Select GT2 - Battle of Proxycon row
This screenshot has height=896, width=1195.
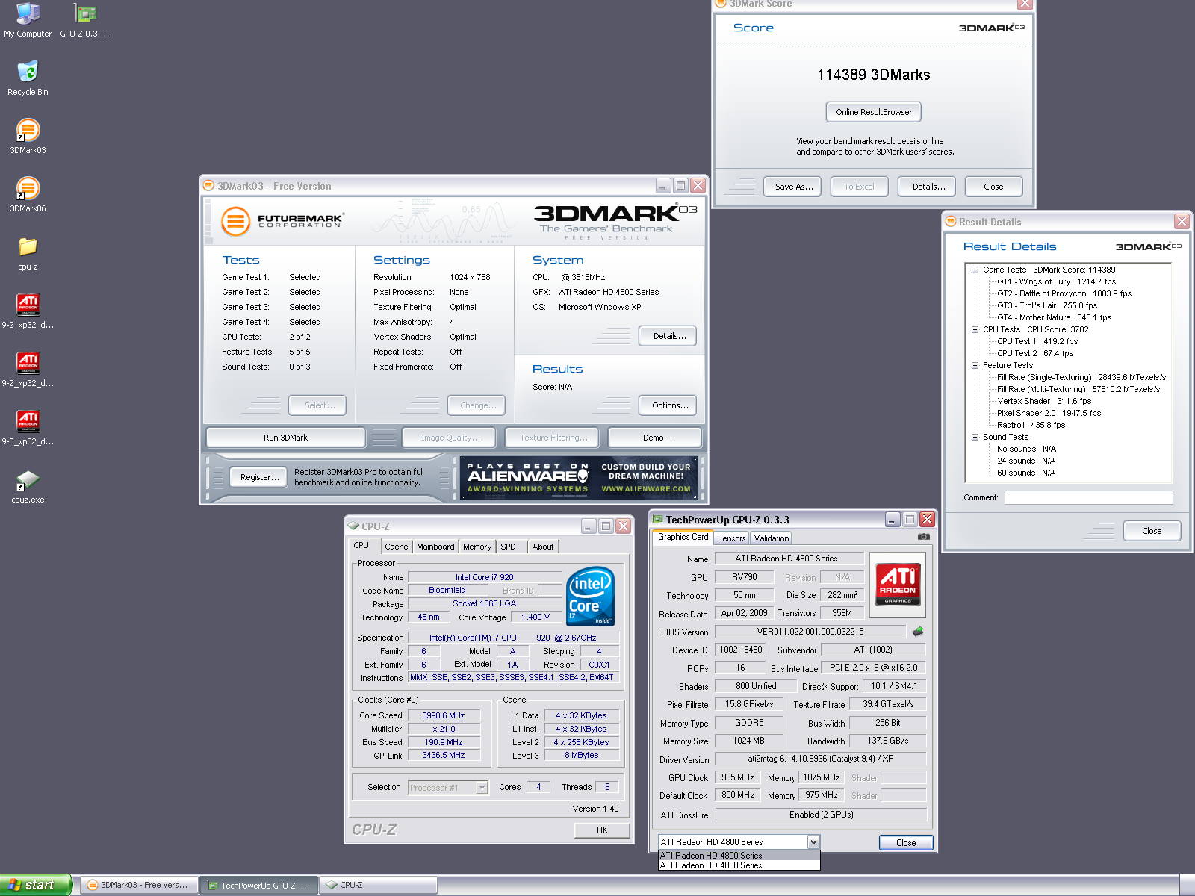[1064, 293]
